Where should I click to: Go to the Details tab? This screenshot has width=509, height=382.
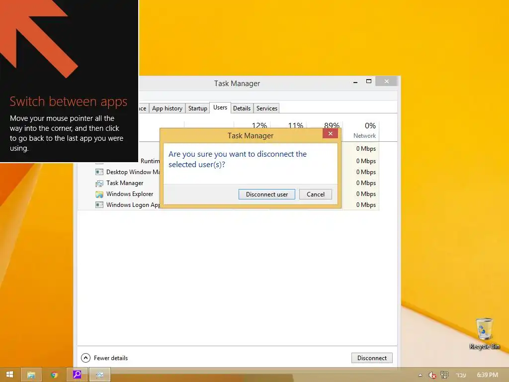(242, 108)
